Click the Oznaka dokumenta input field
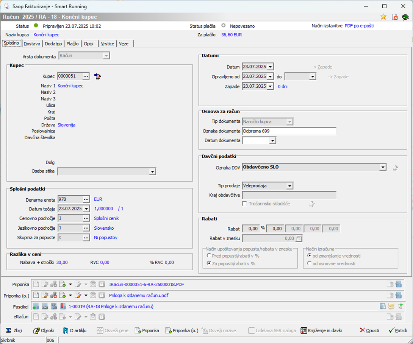 point(289,131)
